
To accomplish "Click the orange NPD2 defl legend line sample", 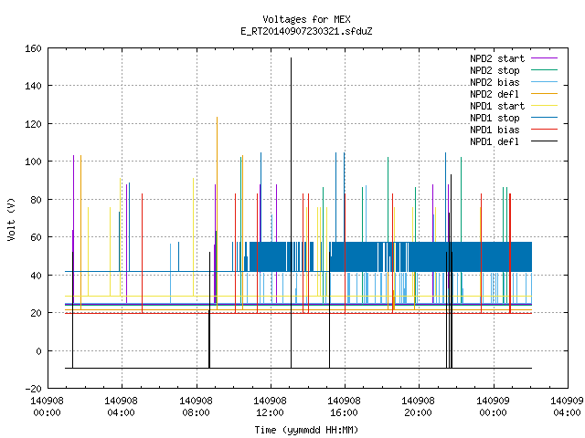I will pyautogui.click(x=545, y=94).
